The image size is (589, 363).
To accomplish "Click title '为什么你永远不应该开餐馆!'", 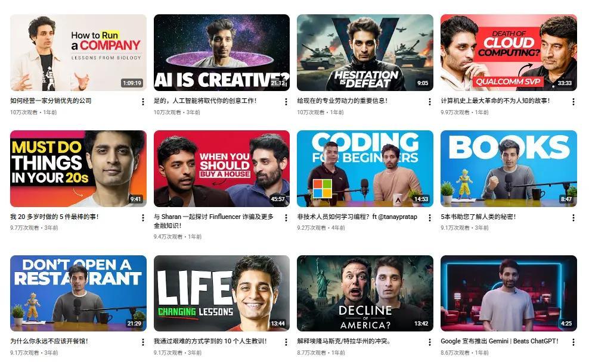I will [x=49, y=341].
